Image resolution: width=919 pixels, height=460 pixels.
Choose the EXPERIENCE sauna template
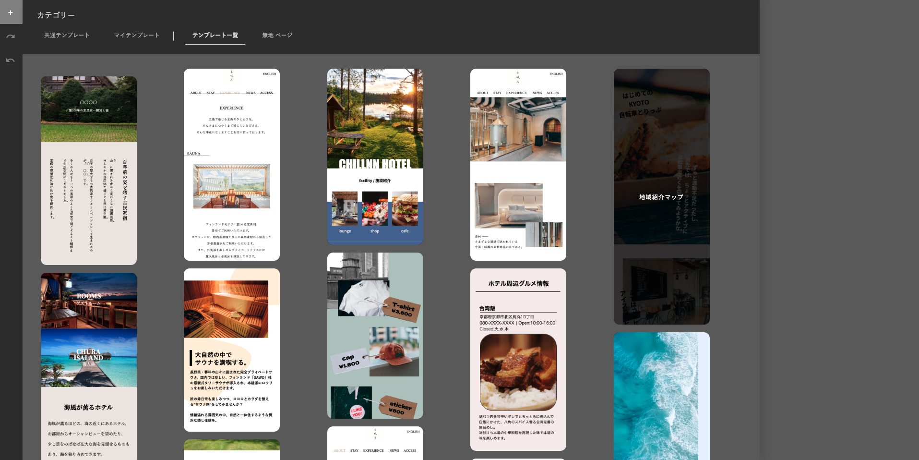click(x=232, y=165)
